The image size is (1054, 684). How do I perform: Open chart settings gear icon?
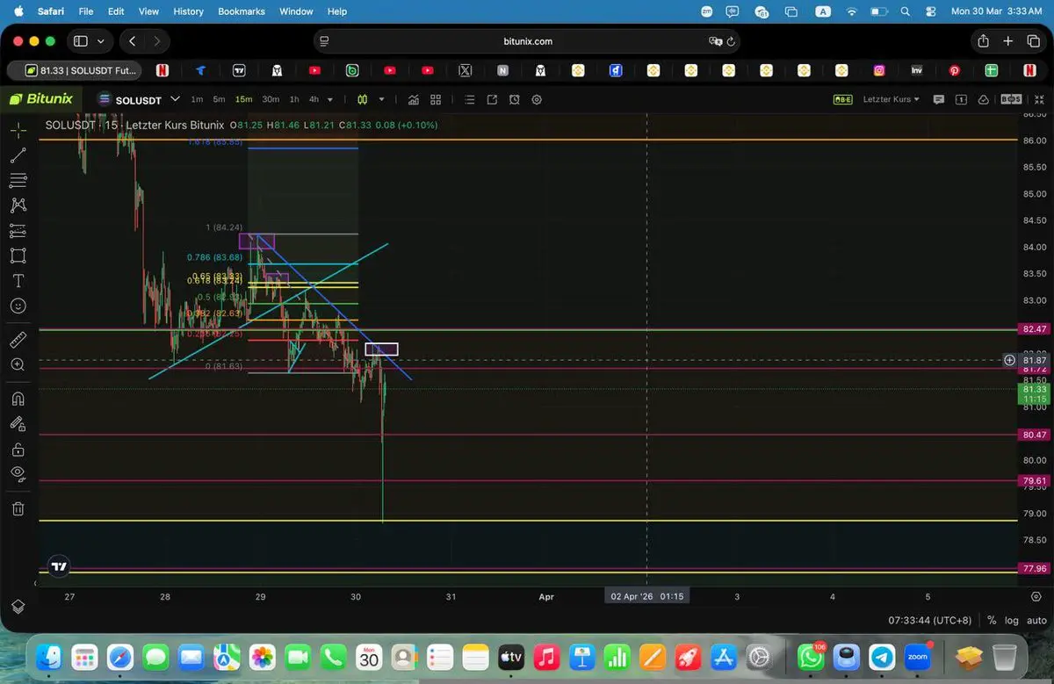[x=537, y=99]
